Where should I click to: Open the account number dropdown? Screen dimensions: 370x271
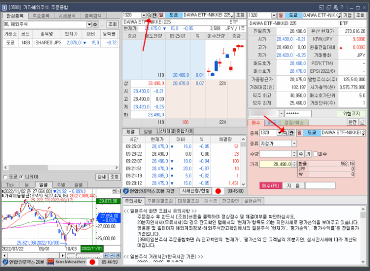click(x=281, y=114)
